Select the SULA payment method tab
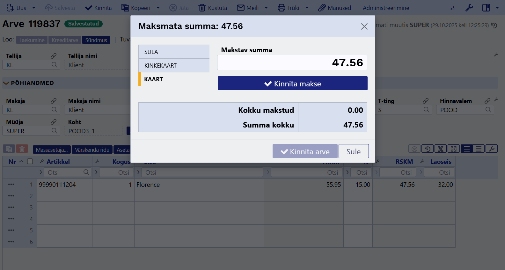This screenshot has height=270, width=505. (x=174, y=52)
